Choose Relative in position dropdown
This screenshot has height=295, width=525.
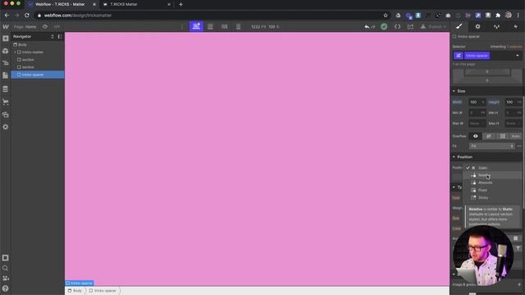(x=493, y=175)
